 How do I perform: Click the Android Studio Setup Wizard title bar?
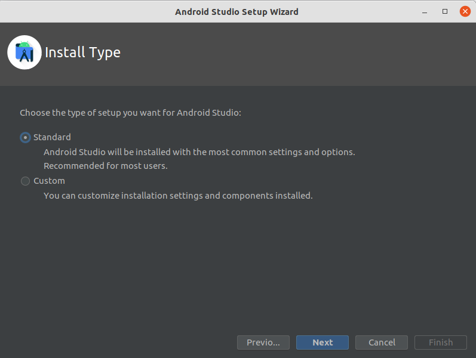(237, 11)
